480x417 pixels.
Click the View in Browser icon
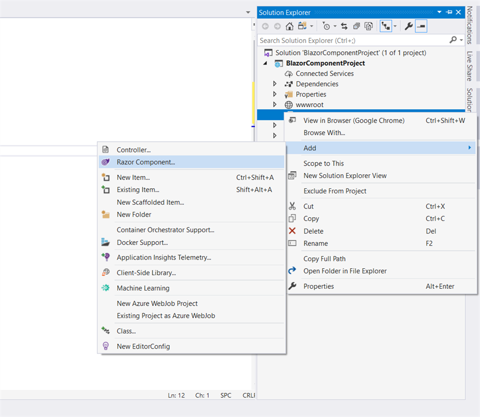[292, 120]
